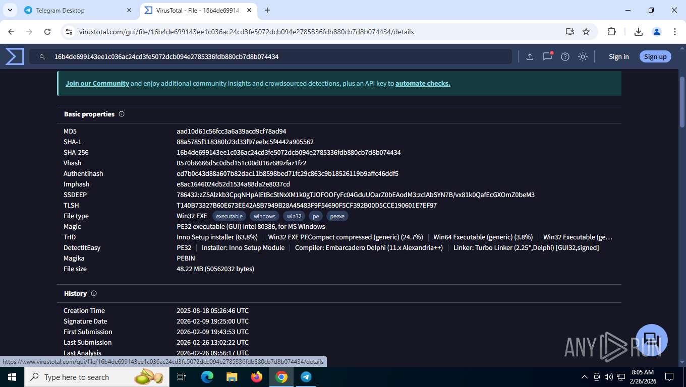
Task: Open Firefox from the taskbar
Action: (257, 377)
